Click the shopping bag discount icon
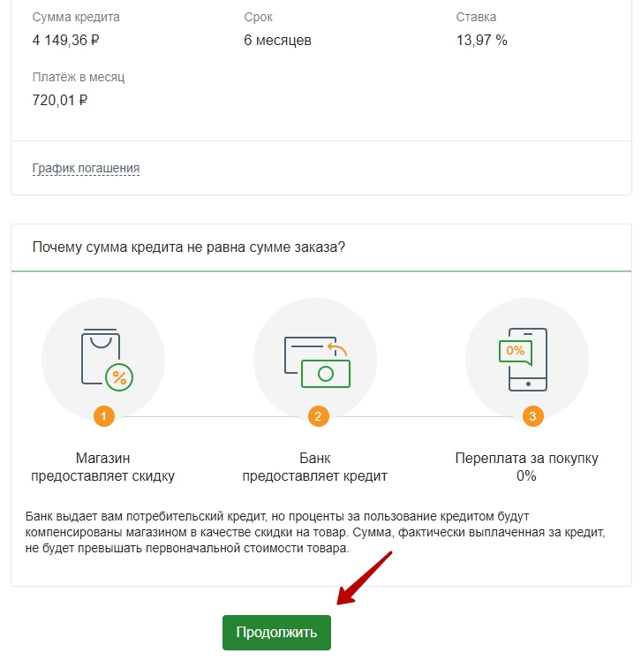Viewport: 641px width, 661px height. tap(107, 360)
